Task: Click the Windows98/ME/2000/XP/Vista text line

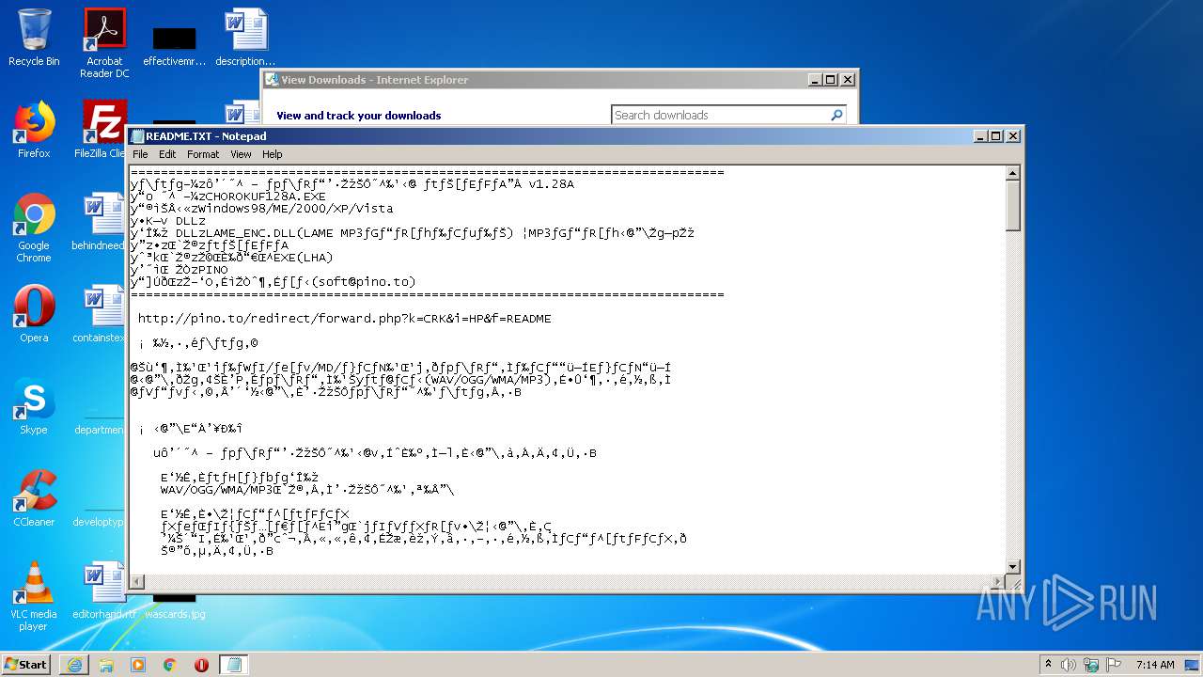Action: coord(262,209)
